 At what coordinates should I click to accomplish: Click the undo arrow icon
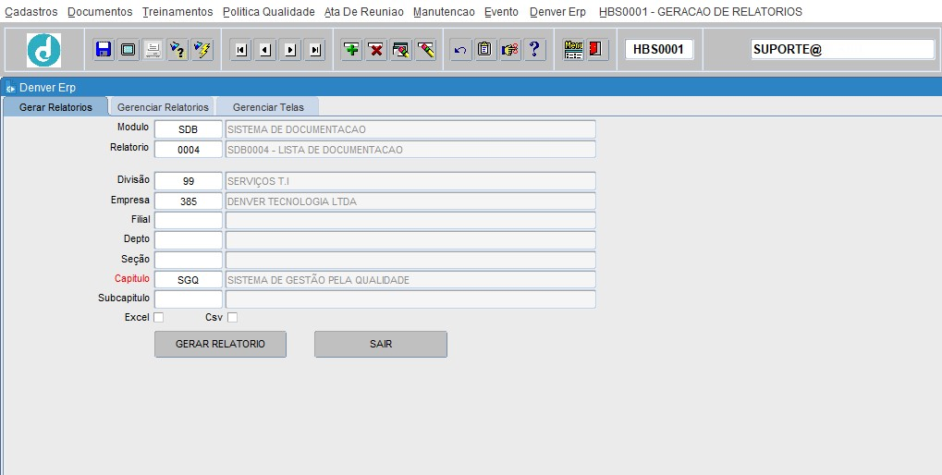[459, 50]
